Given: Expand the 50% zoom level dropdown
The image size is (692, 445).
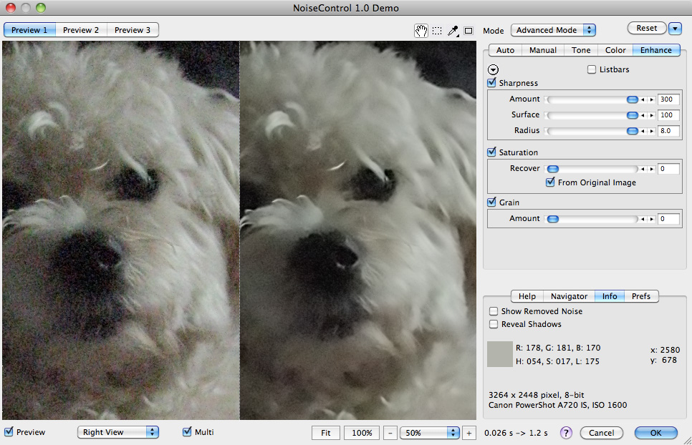Looking at the screenshot, I should tap(430, 433).
